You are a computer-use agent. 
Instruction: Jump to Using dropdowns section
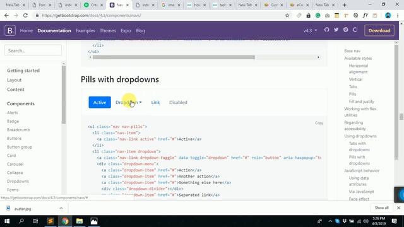[x=360, y=136]
